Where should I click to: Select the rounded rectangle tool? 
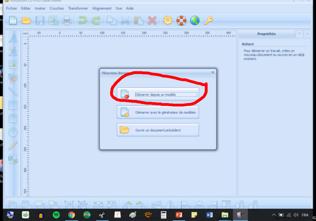click(x=13, y=118)
